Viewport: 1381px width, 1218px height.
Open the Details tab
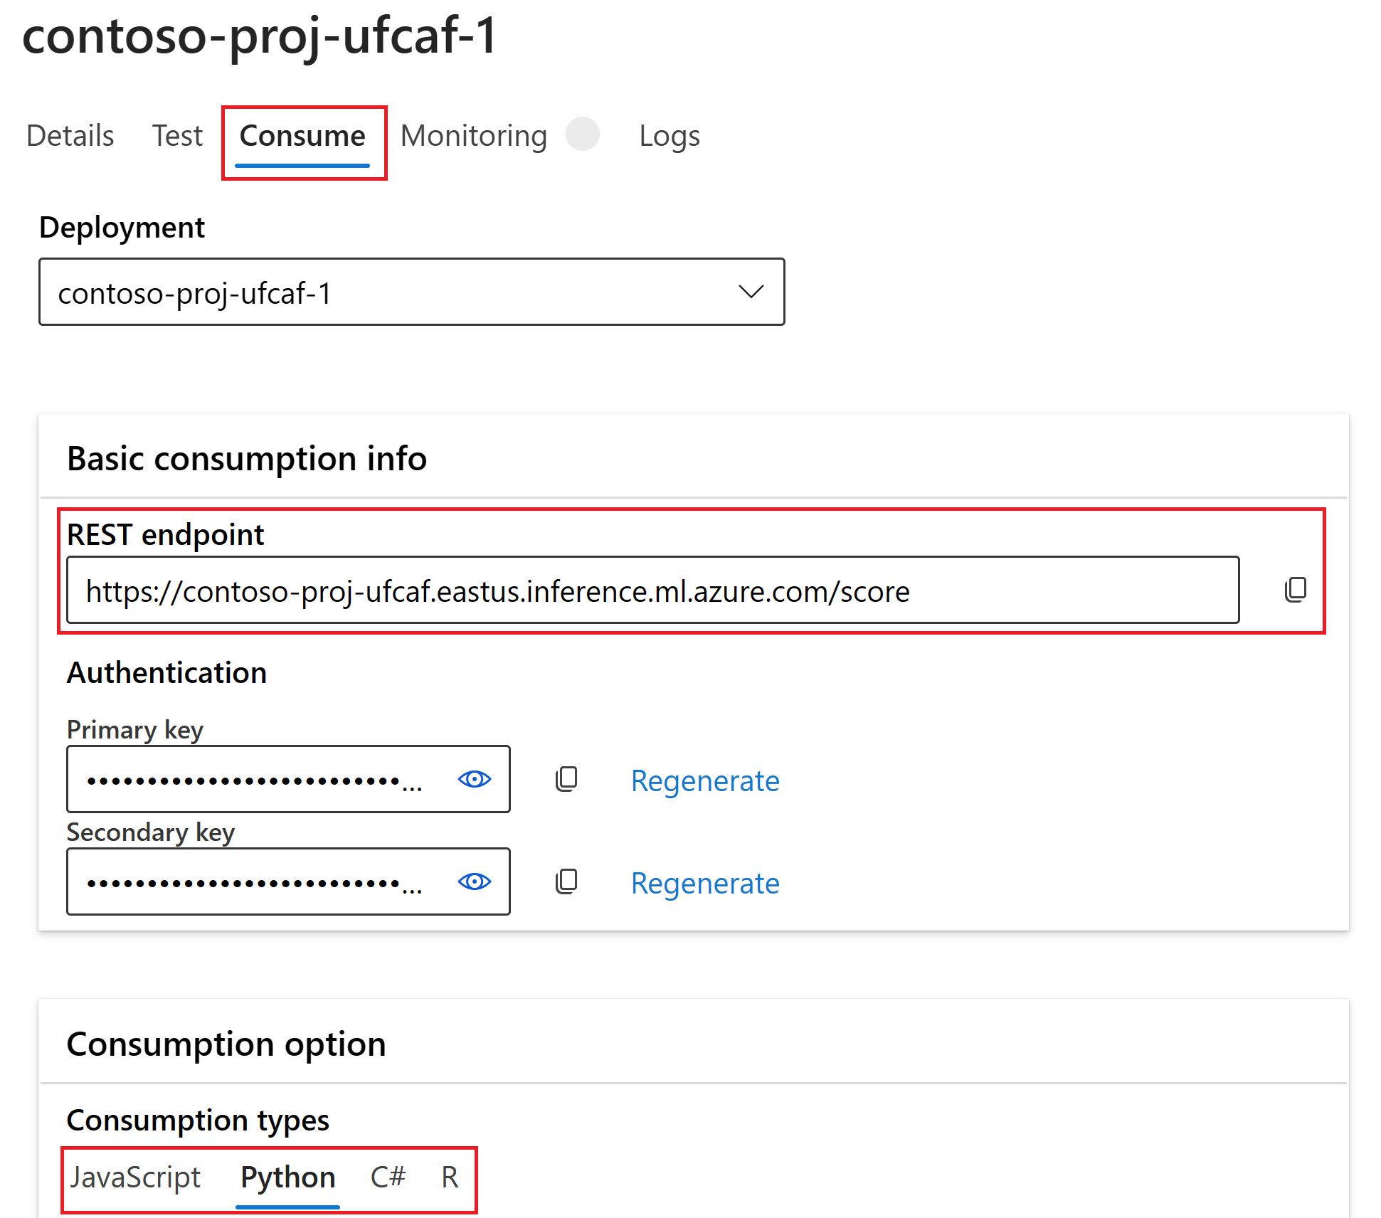pos(70,135)
